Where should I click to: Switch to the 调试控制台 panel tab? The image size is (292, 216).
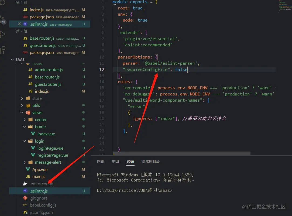click(x=150, y=161)
